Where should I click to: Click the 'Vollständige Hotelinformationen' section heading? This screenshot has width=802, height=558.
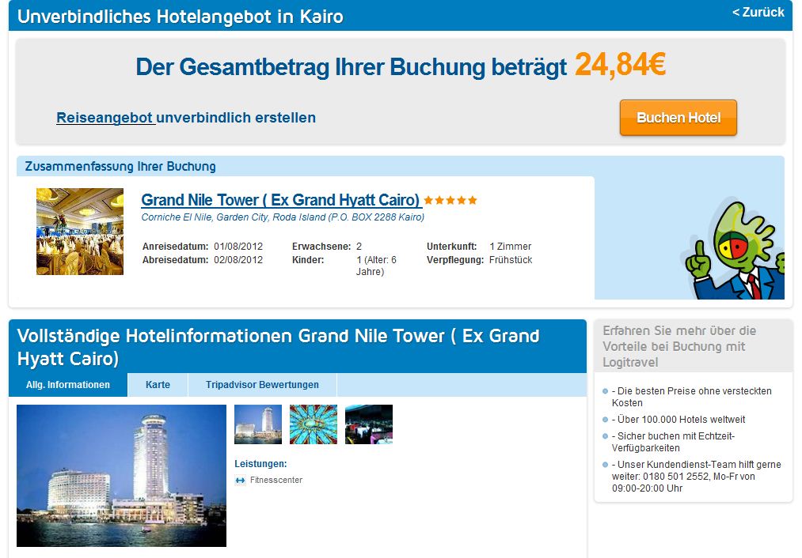pyautogui.click(x=278, y=347)
